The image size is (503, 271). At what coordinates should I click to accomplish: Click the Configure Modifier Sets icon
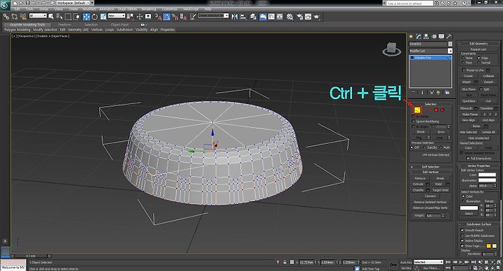[x=447, y=92]
